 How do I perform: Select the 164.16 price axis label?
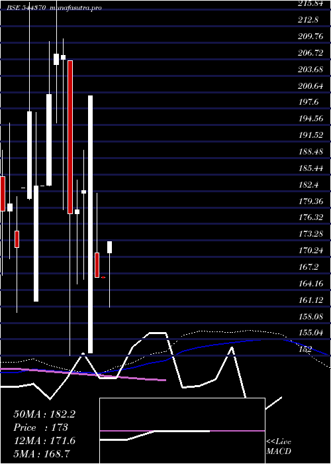point(312,284)
